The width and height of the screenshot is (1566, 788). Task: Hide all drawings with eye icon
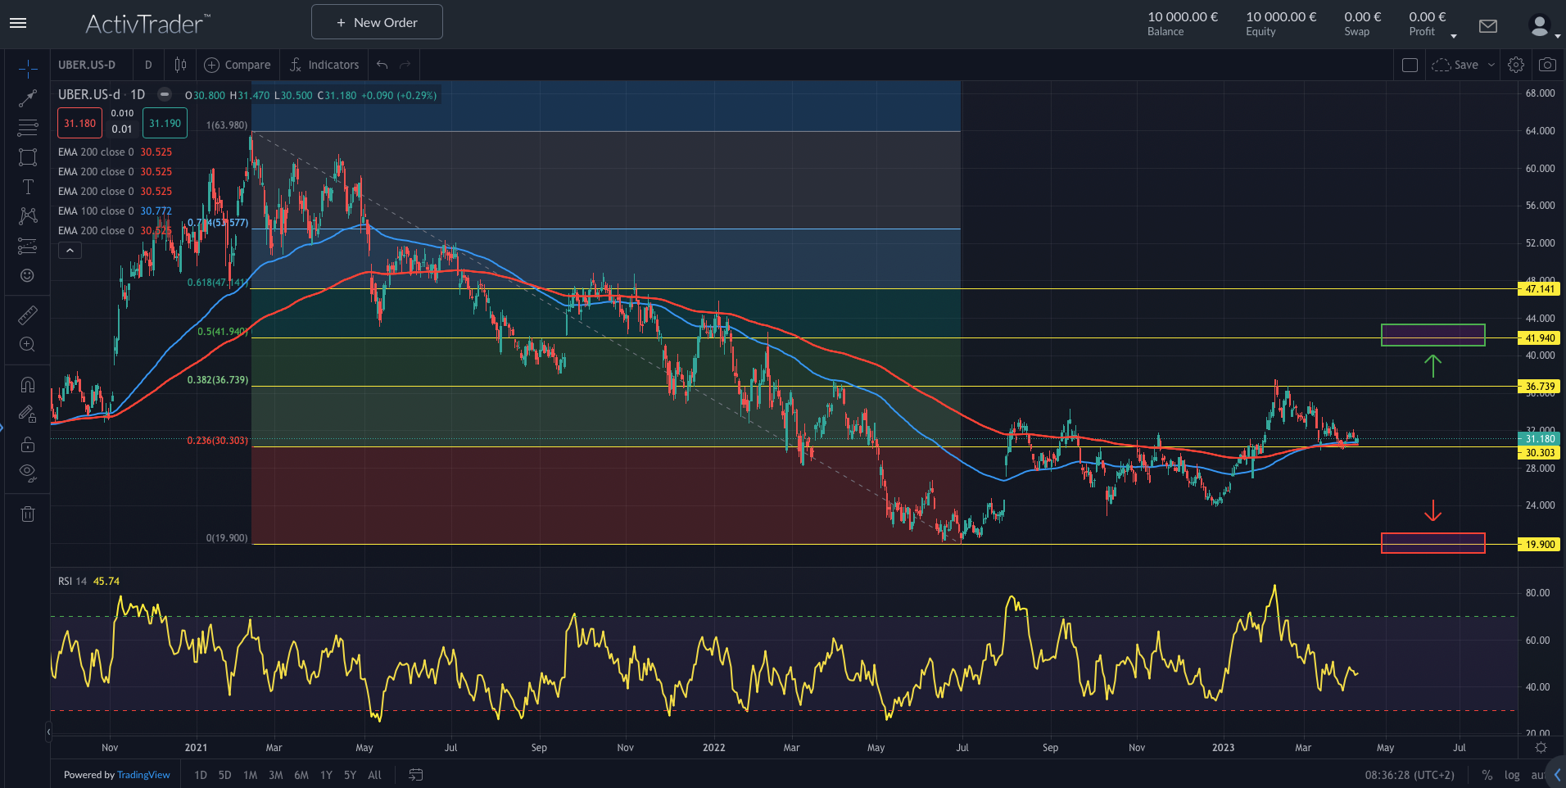tap(28, 472)
